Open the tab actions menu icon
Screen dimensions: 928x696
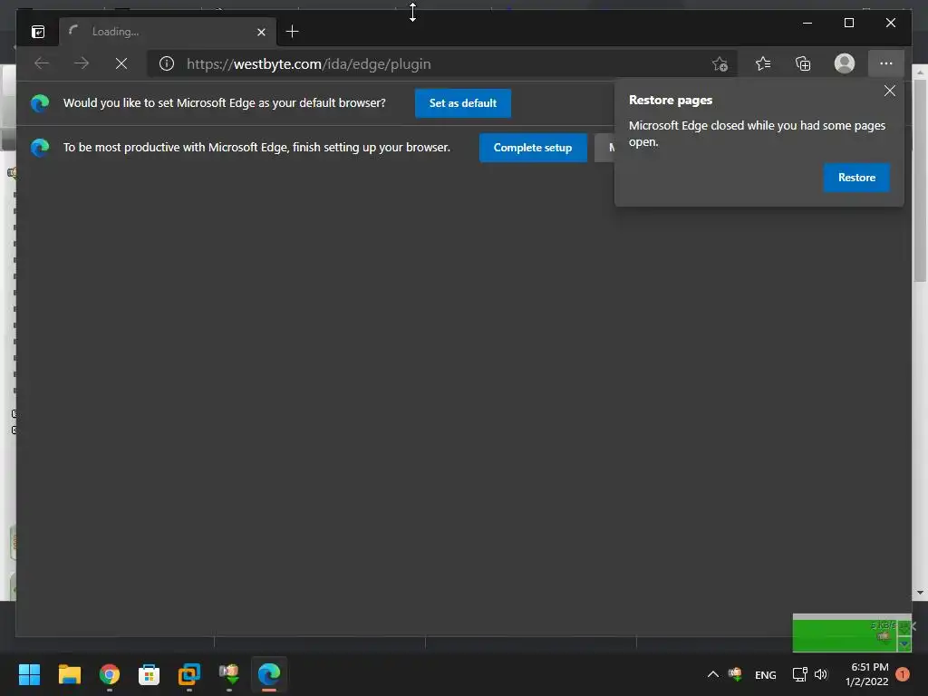pos(38,32)
